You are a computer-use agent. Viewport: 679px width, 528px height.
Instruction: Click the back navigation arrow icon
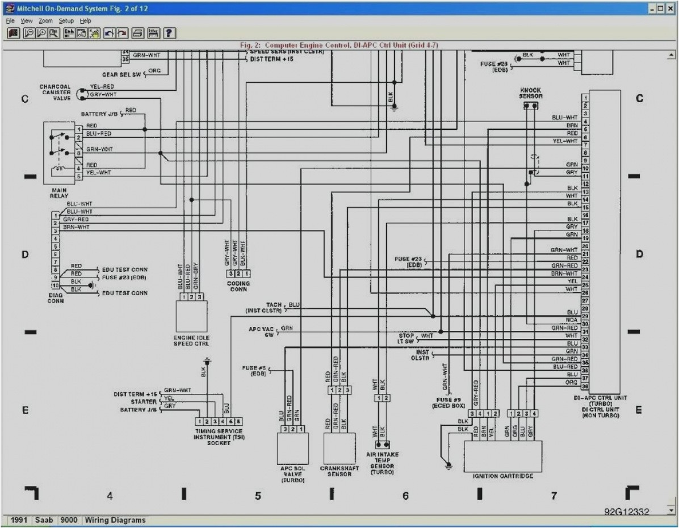[109, 32]
